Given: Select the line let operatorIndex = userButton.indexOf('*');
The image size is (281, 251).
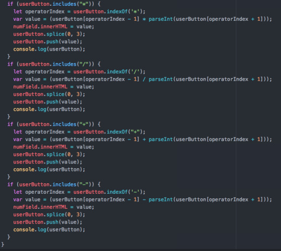Looking at the screenshot, I should 80,11.
